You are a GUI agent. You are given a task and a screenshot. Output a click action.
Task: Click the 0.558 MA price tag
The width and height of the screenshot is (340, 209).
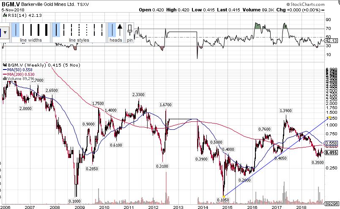tap(331, 143)
